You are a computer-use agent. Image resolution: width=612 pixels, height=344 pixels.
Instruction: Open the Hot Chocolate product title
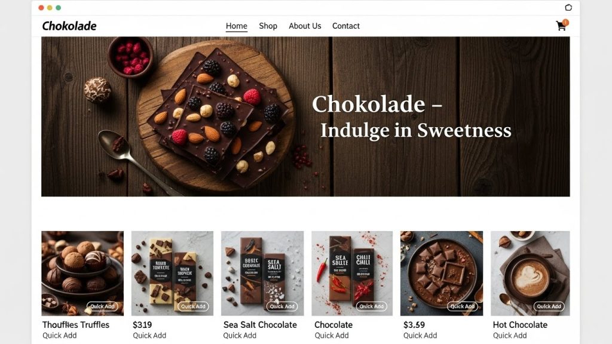pyautogui.click(x=520, y=324)
